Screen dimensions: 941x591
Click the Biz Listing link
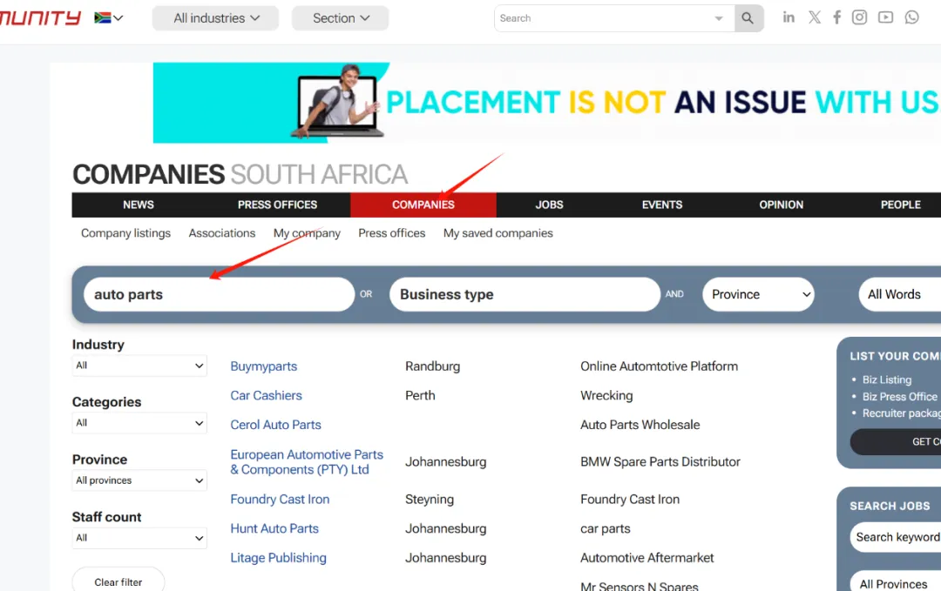[x=886, y=379]
